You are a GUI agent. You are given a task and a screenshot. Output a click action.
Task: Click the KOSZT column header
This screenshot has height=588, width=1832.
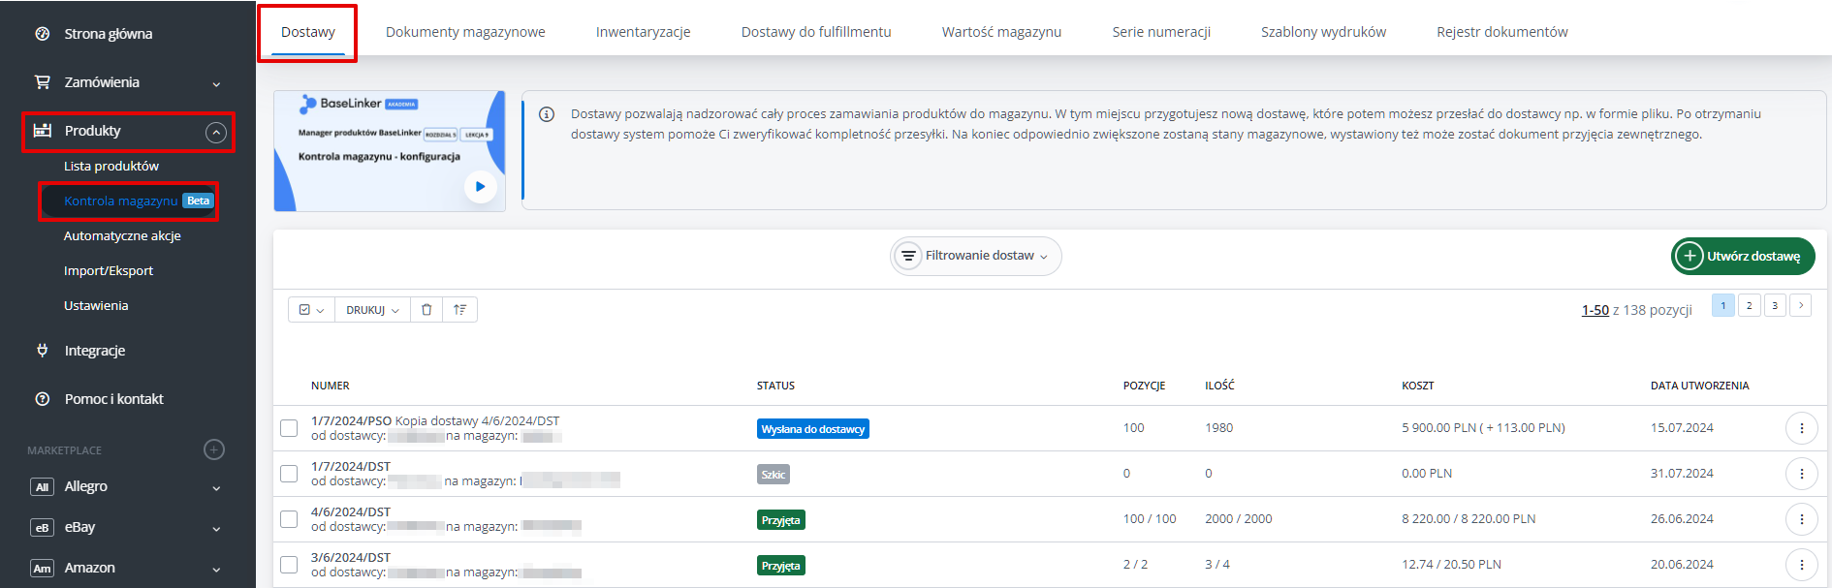pos(1418,386)
